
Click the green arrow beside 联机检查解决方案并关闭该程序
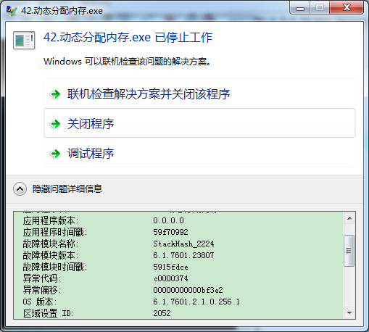pyautogui.click(x=56, y=94)
